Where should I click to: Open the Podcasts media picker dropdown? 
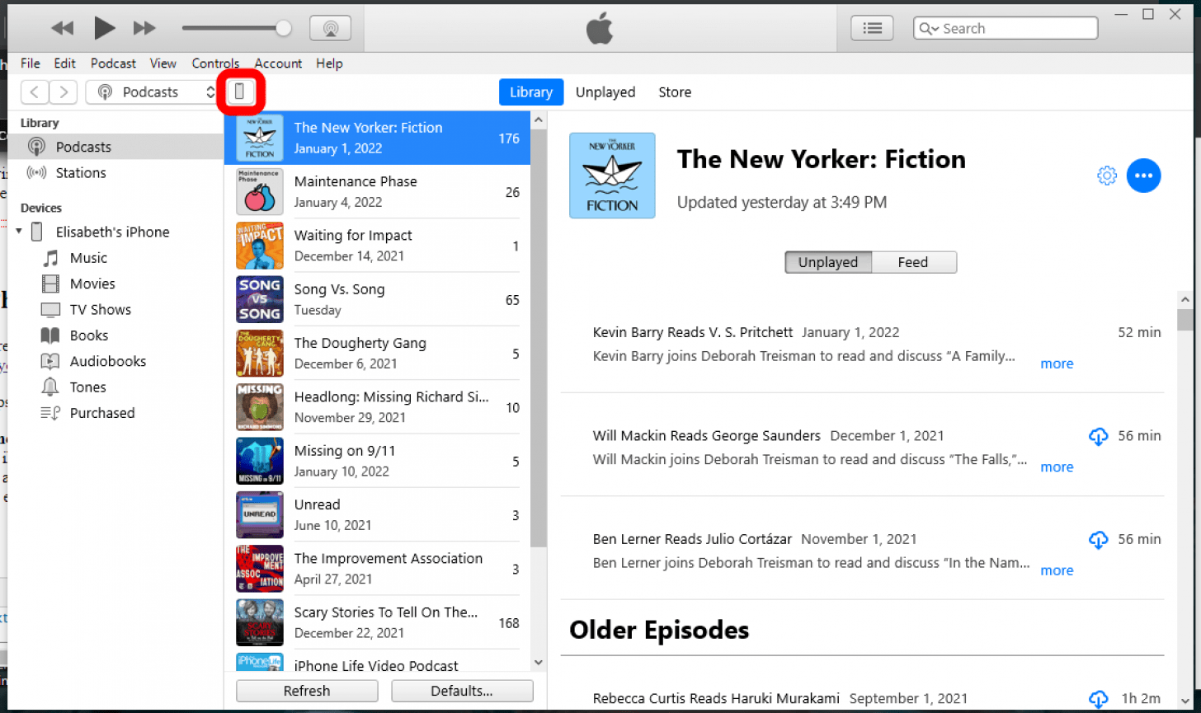pyautogui.click(x=153, y=92)
